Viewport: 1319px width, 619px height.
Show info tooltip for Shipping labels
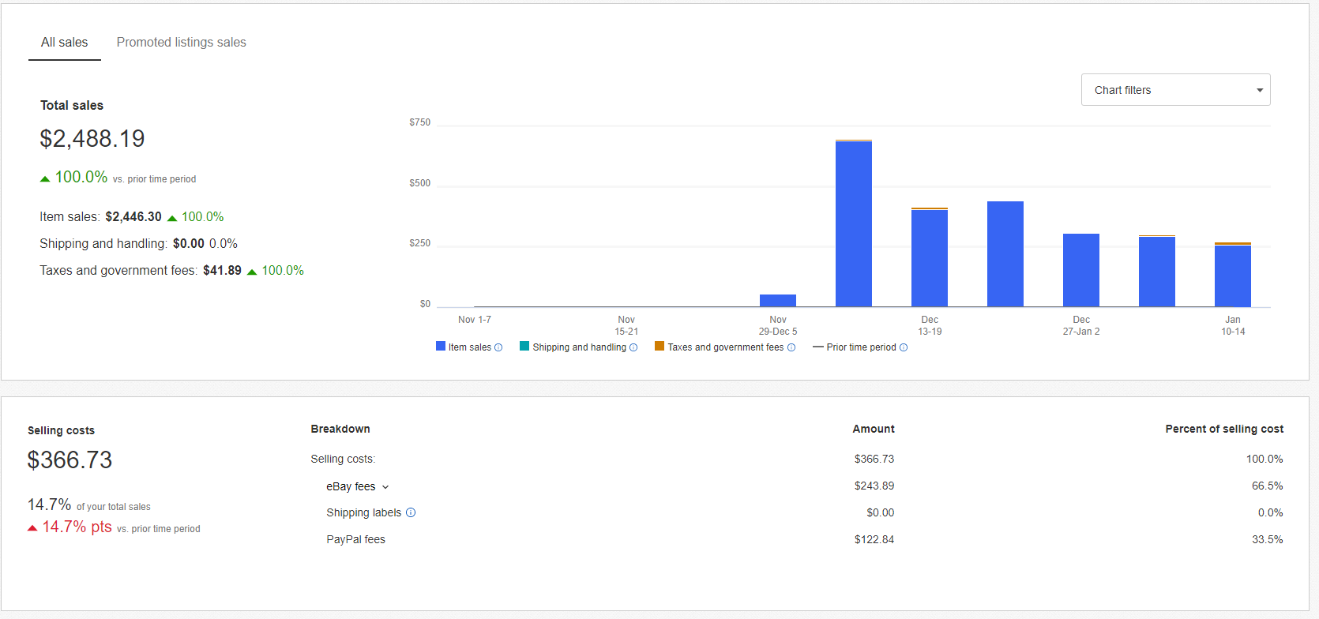(411, 512)
